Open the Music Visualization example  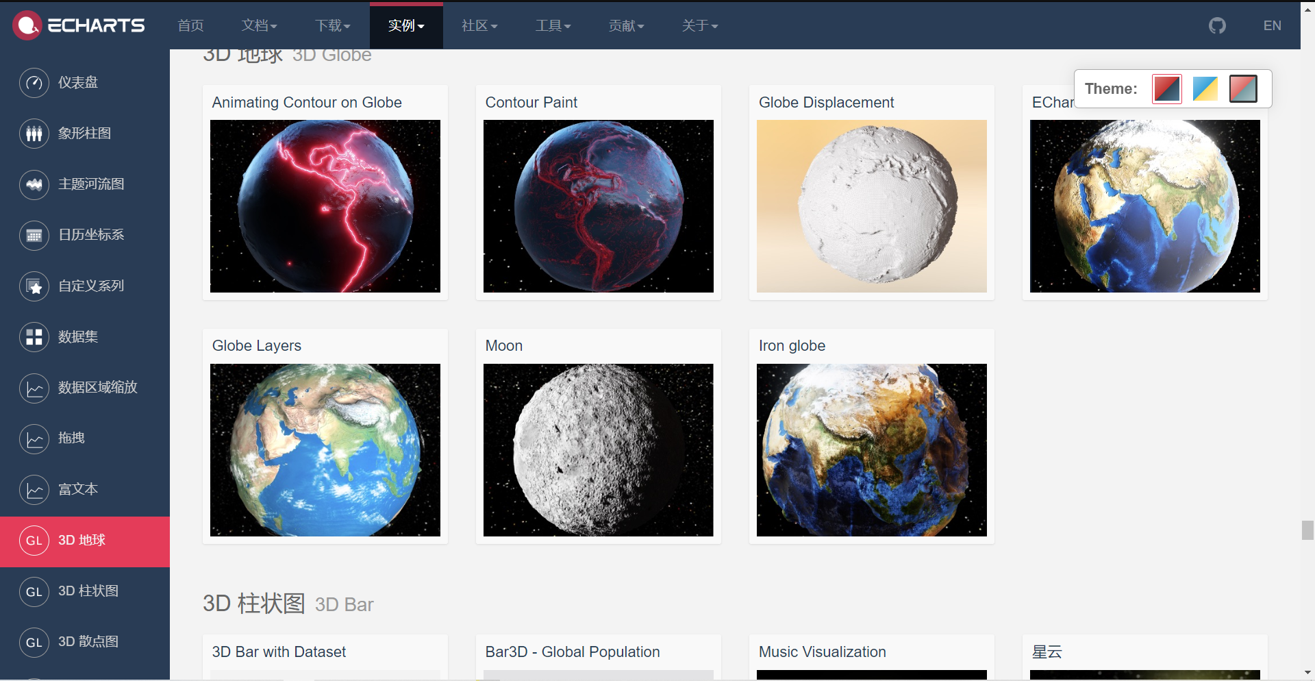coord(872,658)
